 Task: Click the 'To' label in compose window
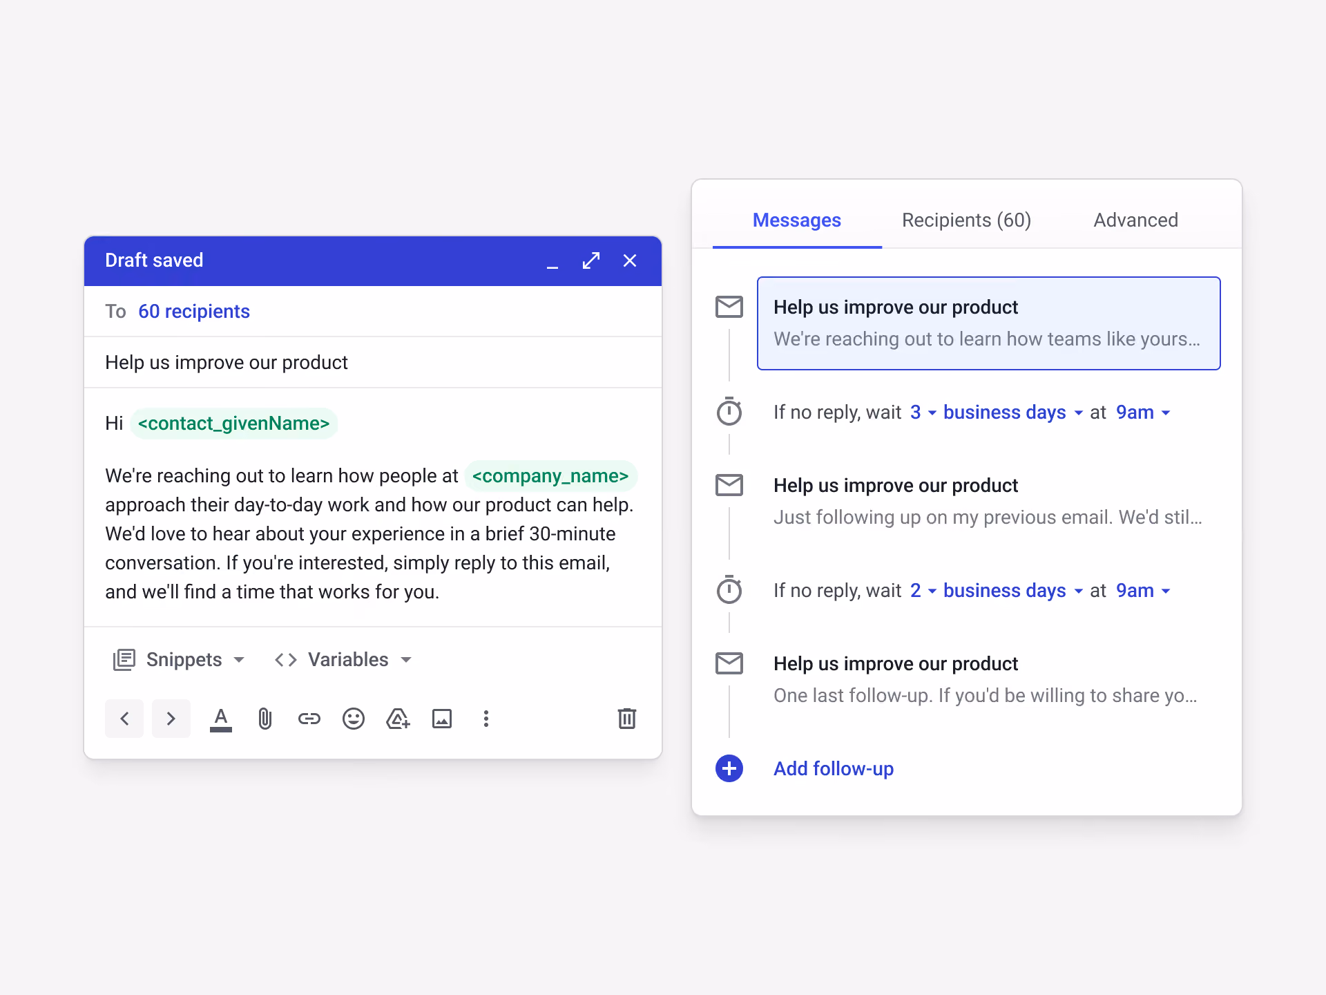point(115,312)
